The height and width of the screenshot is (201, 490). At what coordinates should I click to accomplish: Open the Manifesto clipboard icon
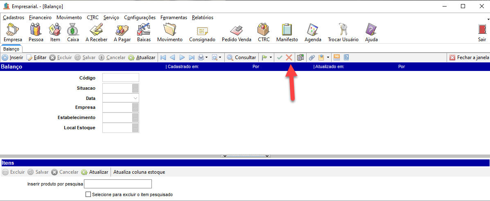(x=287, y=32)
